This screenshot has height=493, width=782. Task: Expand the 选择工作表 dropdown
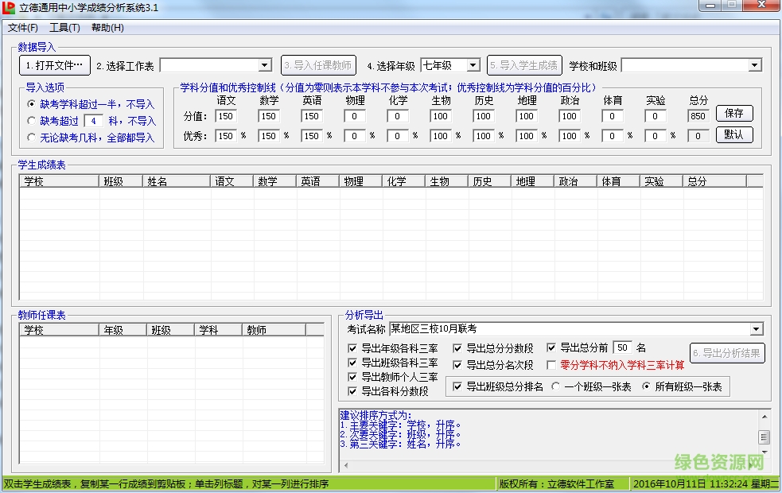tap(265, 64)
